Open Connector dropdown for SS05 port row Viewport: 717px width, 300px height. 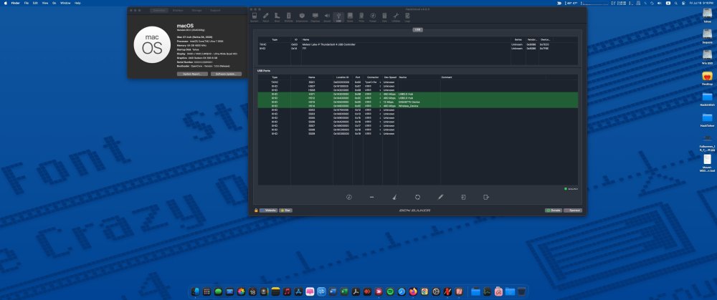373,118
